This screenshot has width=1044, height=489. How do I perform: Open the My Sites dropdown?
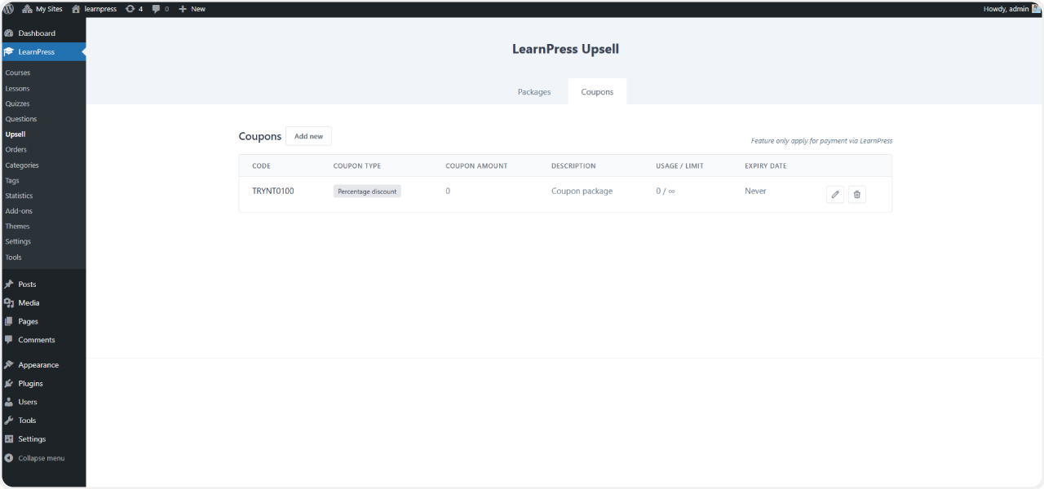click(x=41, y=8)
